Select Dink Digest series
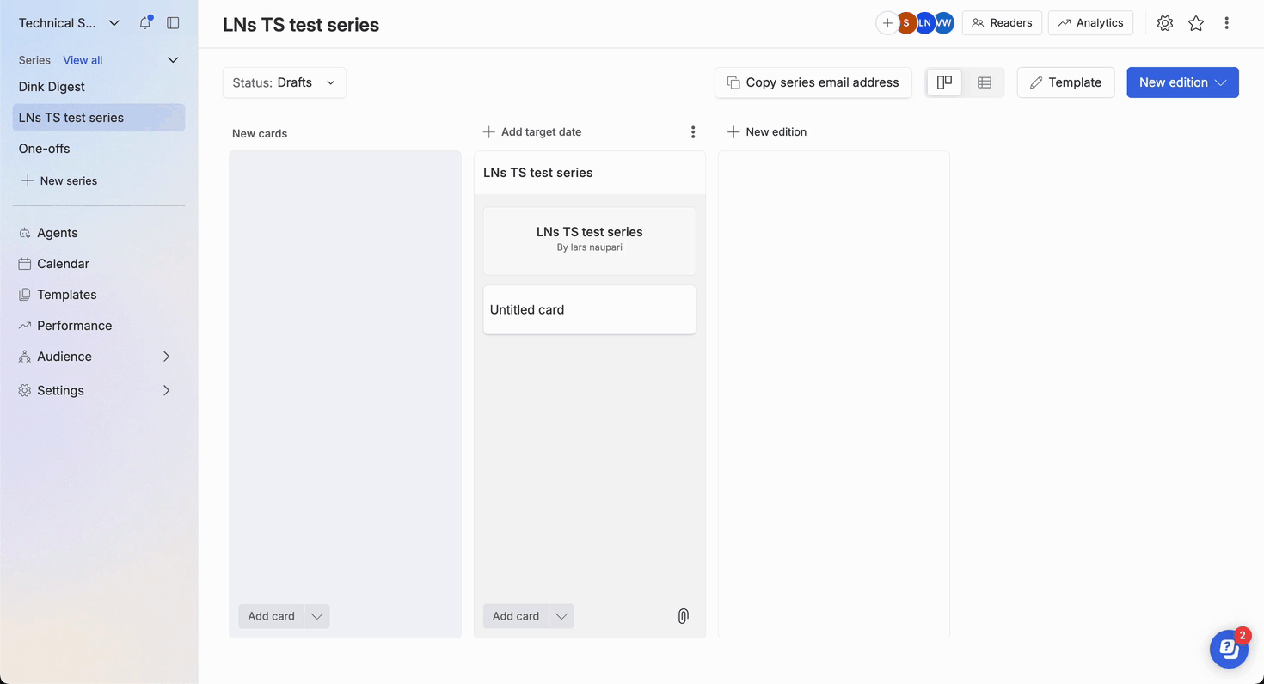 52,87
